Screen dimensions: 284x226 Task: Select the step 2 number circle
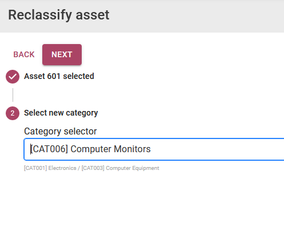click(13, 113)
